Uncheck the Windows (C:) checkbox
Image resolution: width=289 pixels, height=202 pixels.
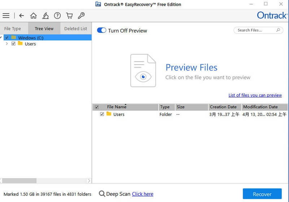pyautogui.click(x=7, y=38)
